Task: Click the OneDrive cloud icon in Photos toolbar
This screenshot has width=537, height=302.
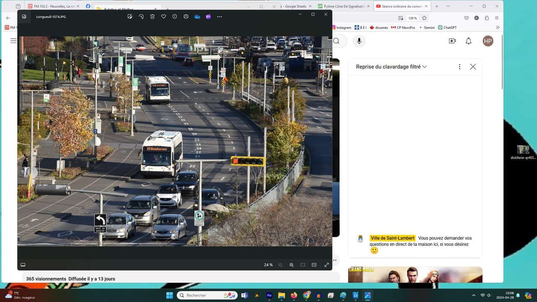Action: pyautogui.click(x=197, y=16)
